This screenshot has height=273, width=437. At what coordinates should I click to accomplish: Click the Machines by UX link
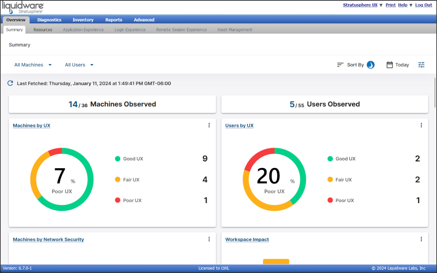click(x=31, y=125)
